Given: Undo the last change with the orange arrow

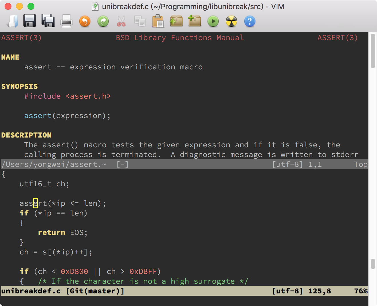Looking at the screenshot, I should tap(85, 21).
